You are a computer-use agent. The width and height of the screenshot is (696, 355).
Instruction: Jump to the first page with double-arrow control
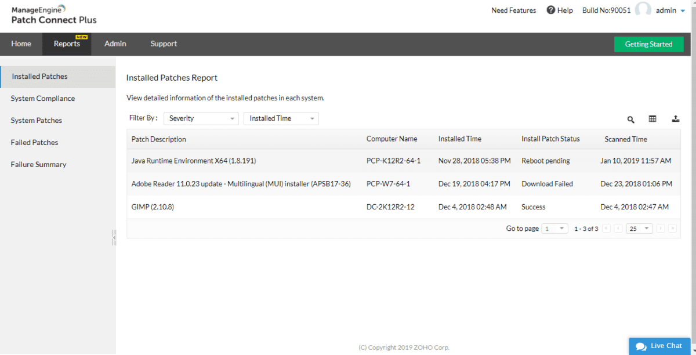(606, 228)
